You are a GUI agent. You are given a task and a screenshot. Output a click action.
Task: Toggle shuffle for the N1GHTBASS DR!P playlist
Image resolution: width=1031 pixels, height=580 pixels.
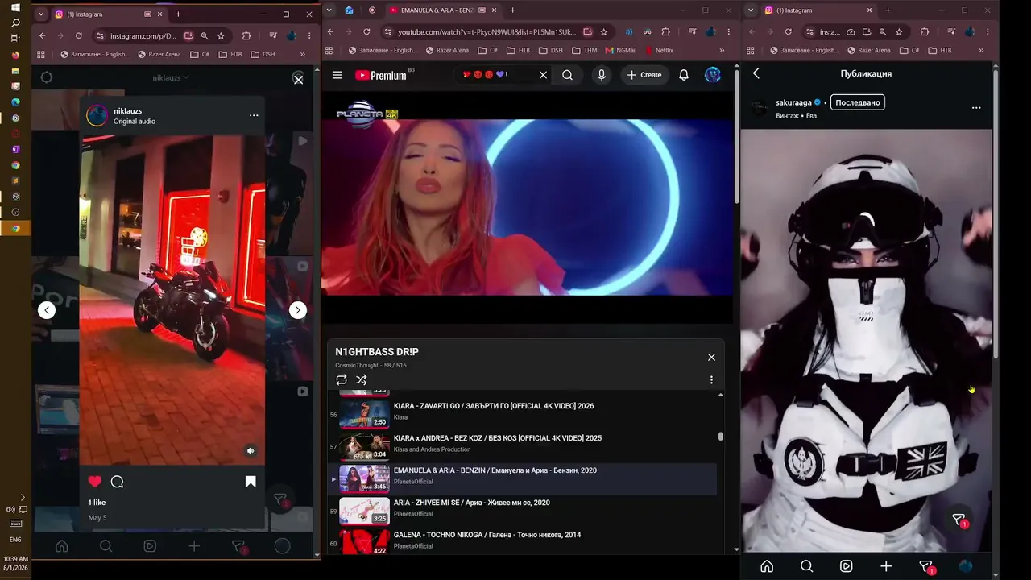pos(362,380)
